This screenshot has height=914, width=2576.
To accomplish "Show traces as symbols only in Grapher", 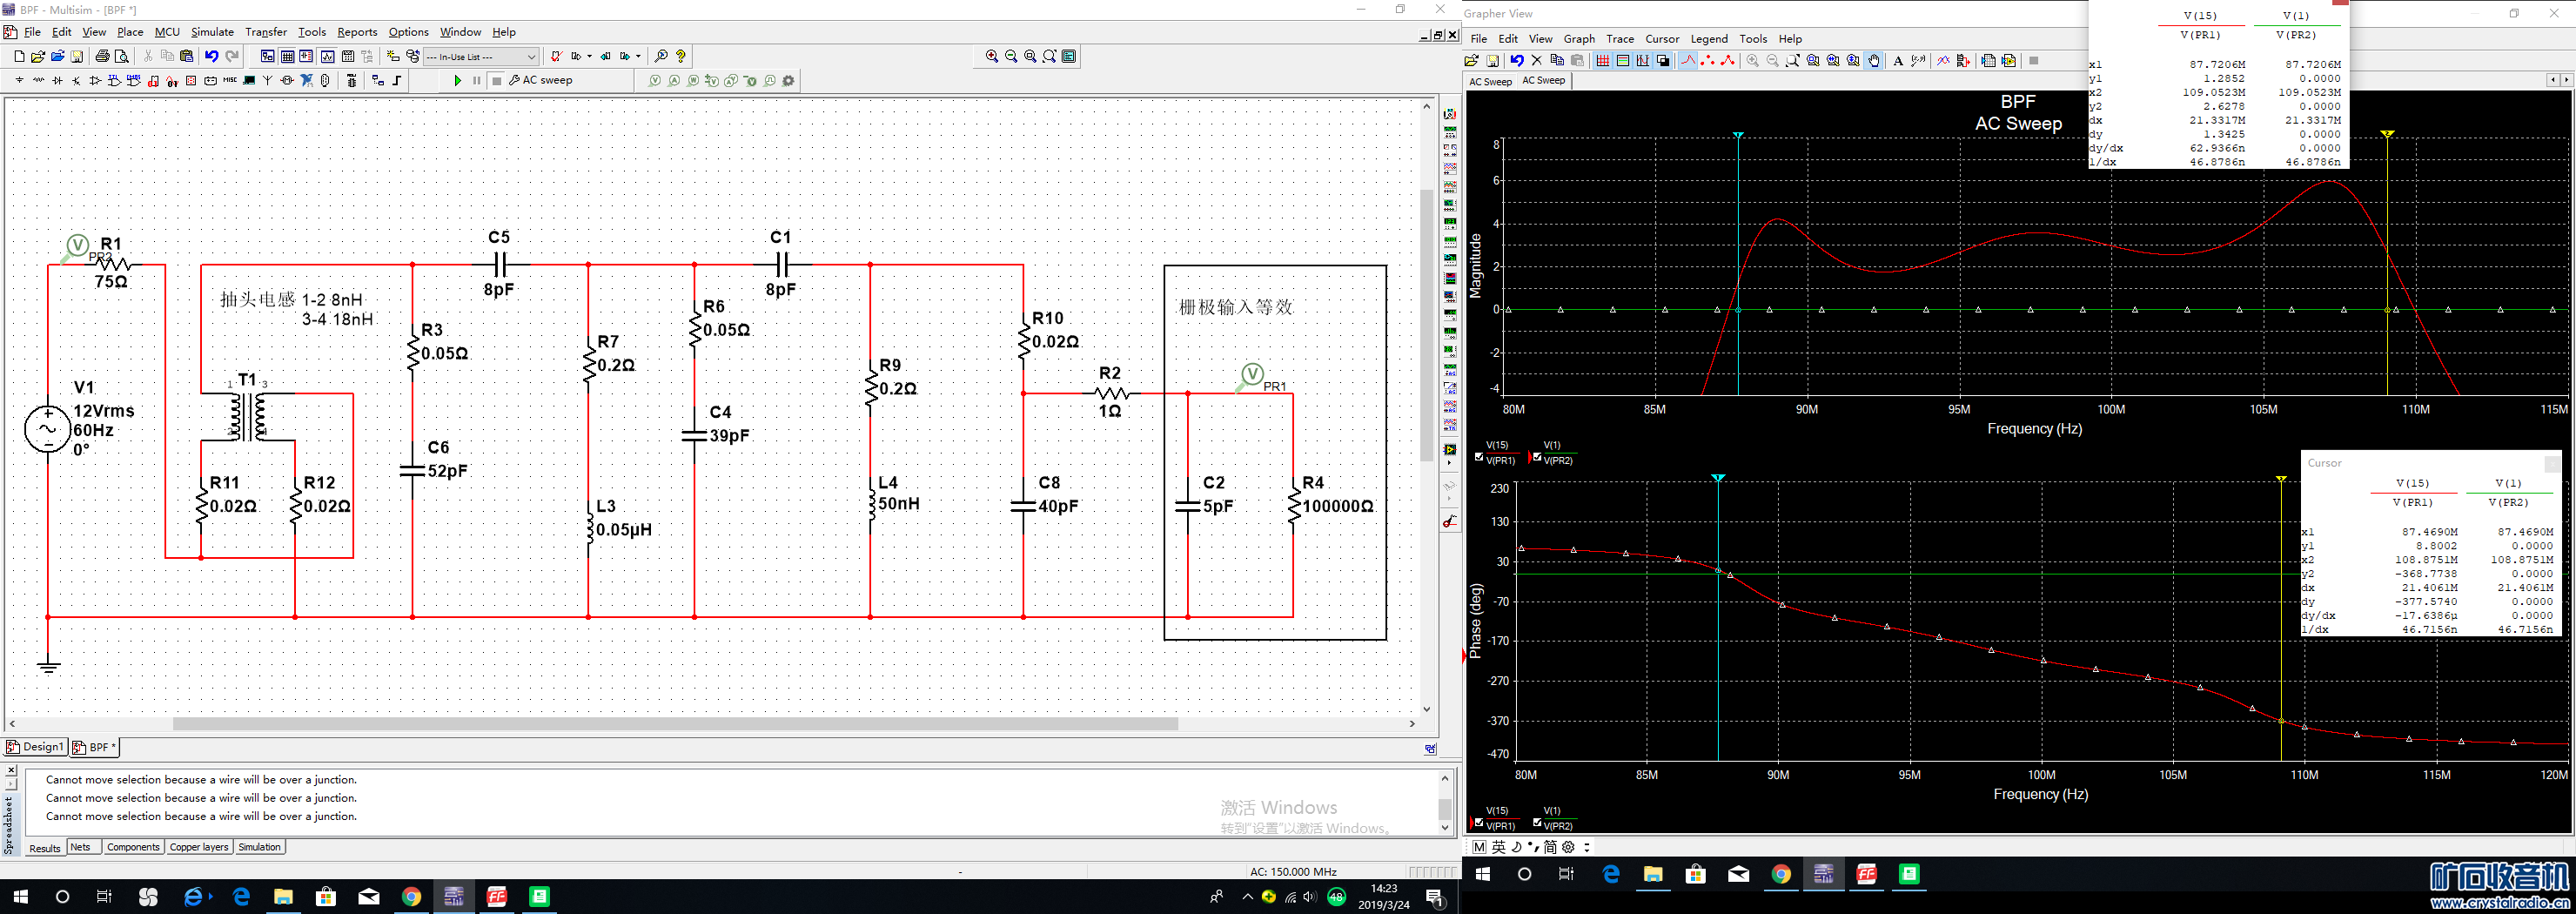I will tap(1708, 61).
